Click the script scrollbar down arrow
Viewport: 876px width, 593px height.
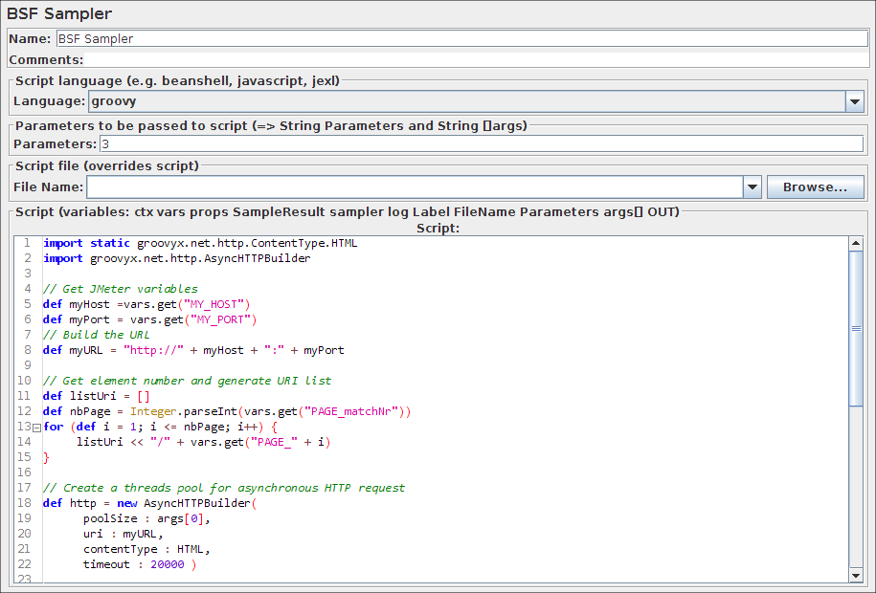[x=856, y=575]
